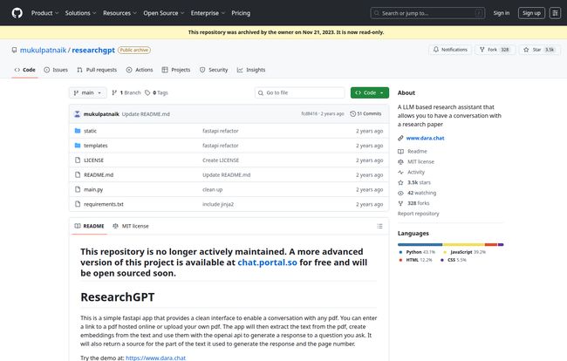Expand the Enterprise menu
567x361 pixels.
tap(208, 13)
